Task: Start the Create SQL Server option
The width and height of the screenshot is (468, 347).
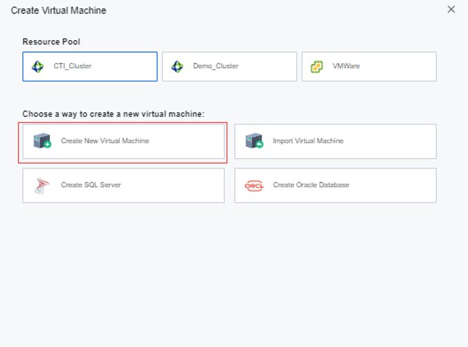Action: (124, 185)
